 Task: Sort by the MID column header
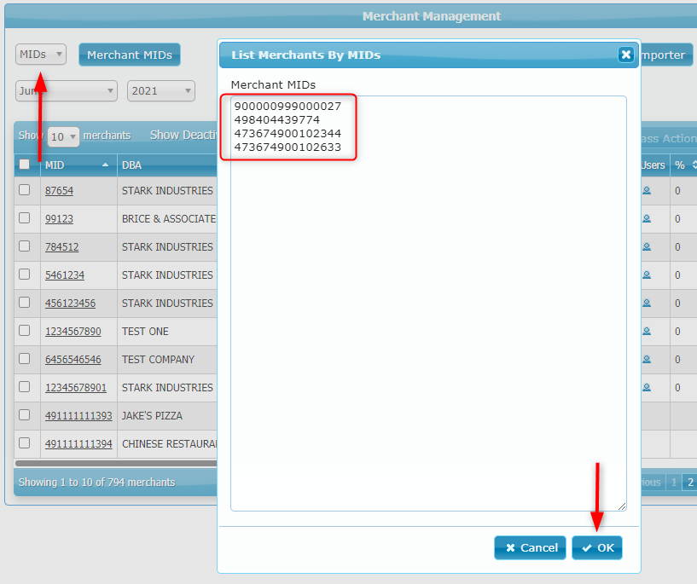[78, 165]
